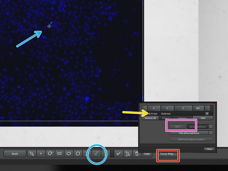
Task: Open options next to Set by Autofocus
Action: coord(211,127)
